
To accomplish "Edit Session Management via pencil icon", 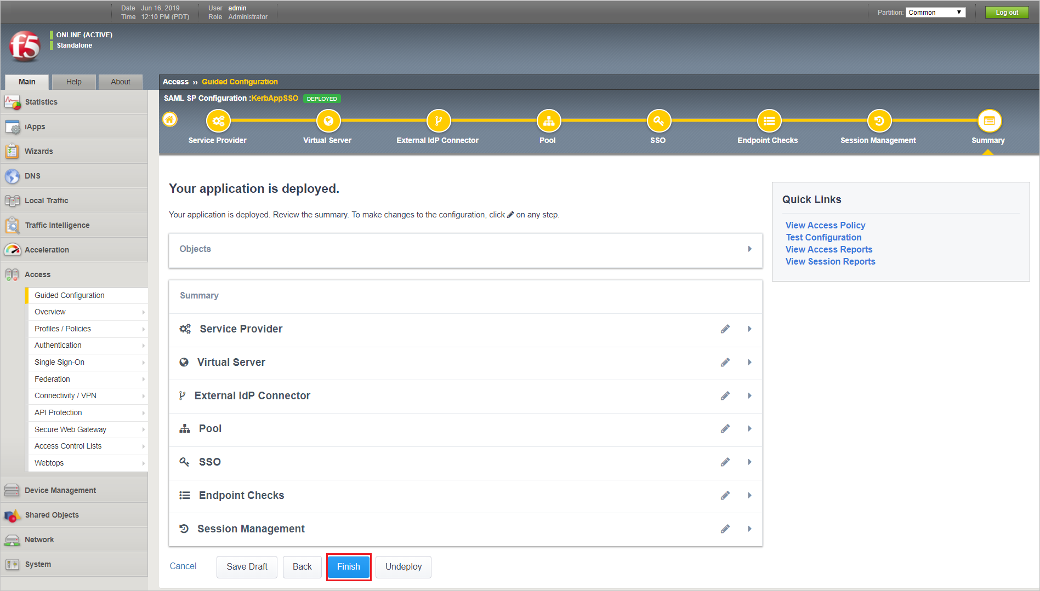I will [x=725, y=529].
